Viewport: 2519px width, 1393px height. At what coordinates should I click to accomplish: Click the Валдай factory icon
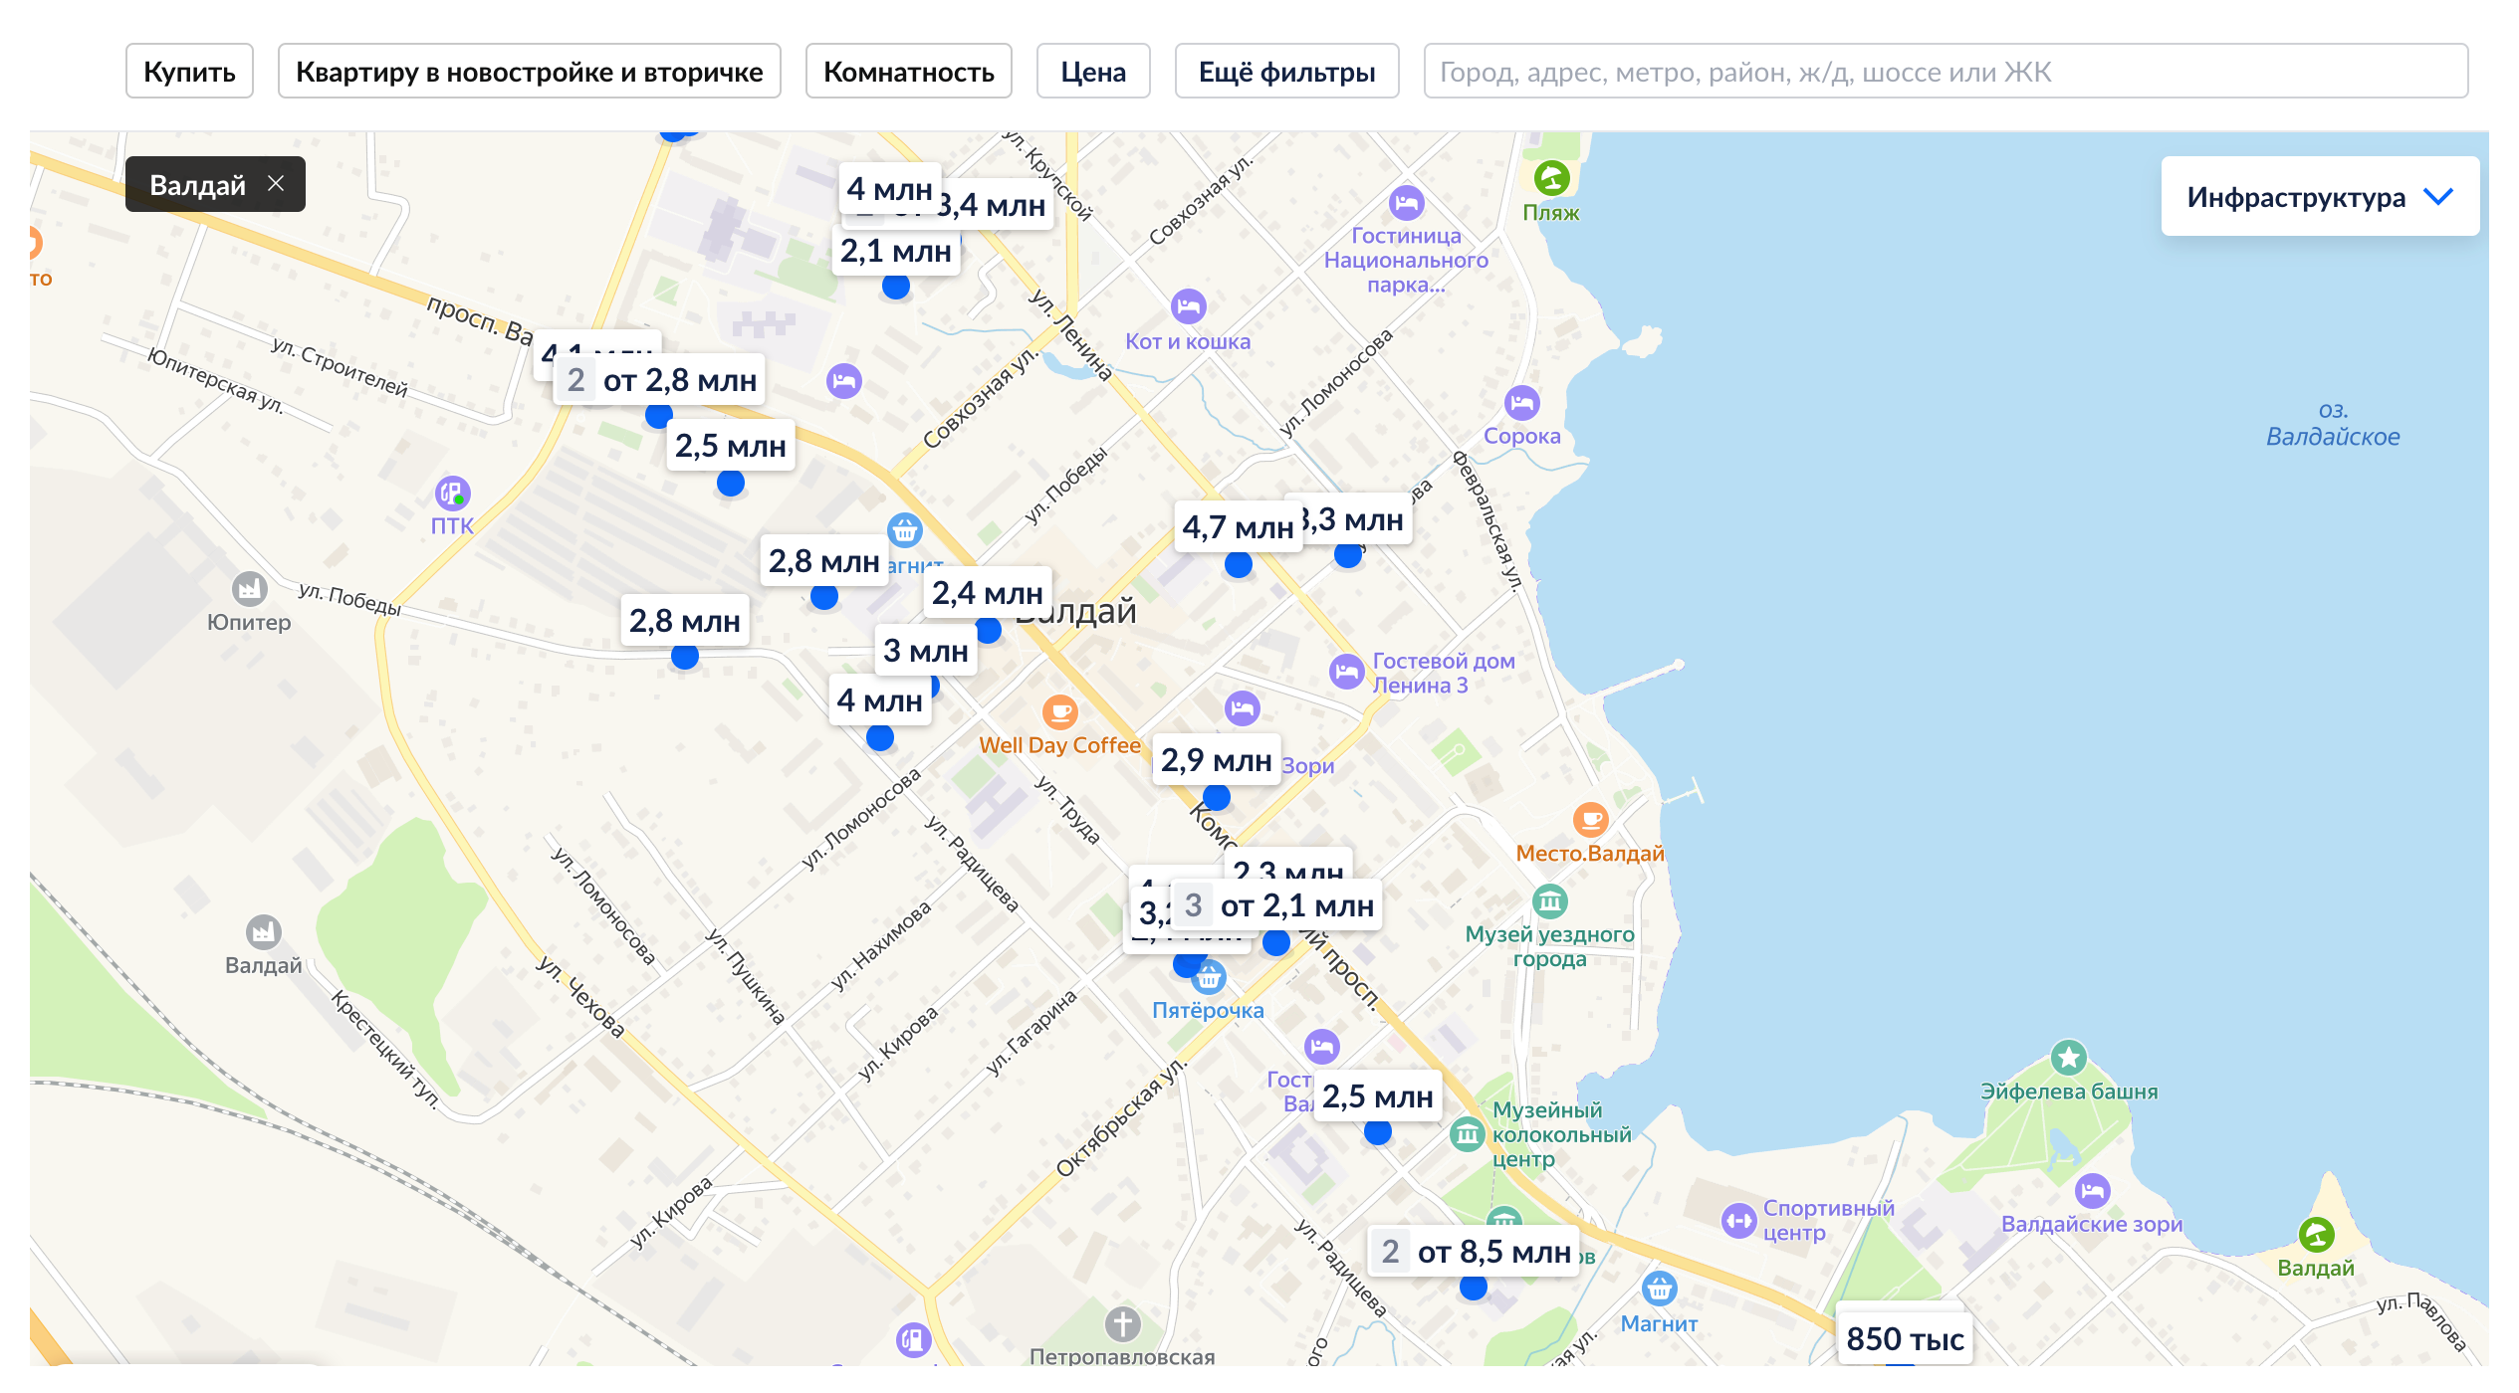coord(263,932)
